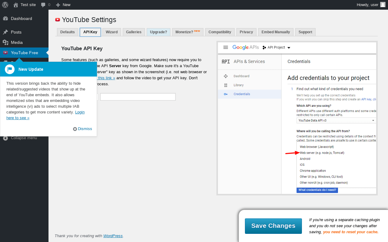This screenshot has height=242, width=388.
Task: Open Dashboard from the sidebar
Action: pyautogui.click(x=21, y=18)
